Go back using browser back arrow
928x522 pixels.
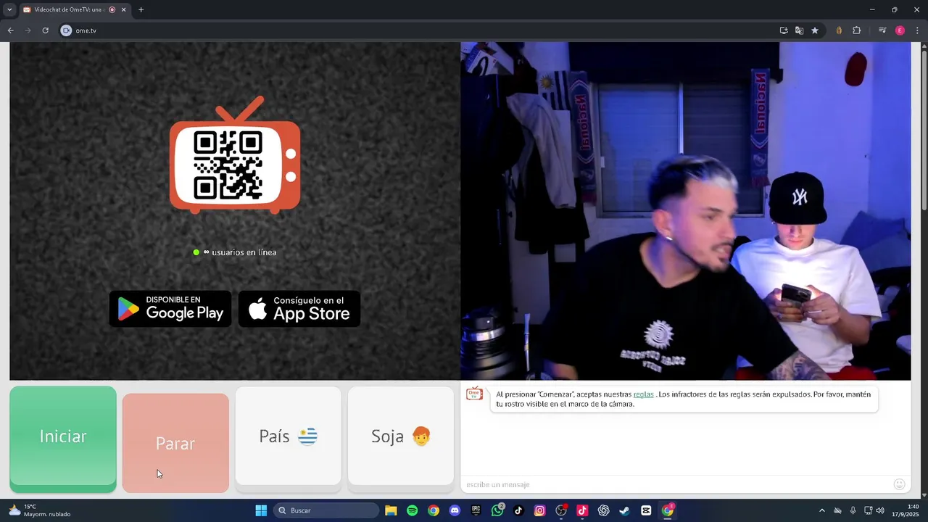(x=10, y=30)
